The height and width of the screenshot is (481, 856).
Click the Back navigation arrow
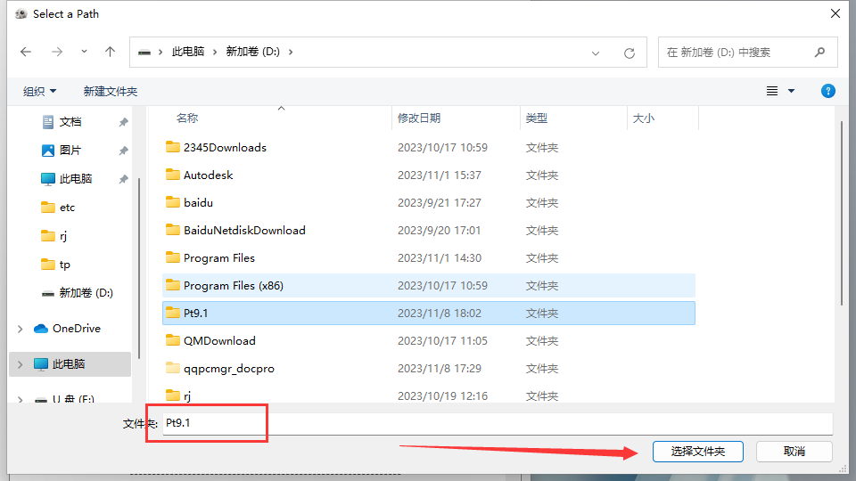(x=26, y=52)
